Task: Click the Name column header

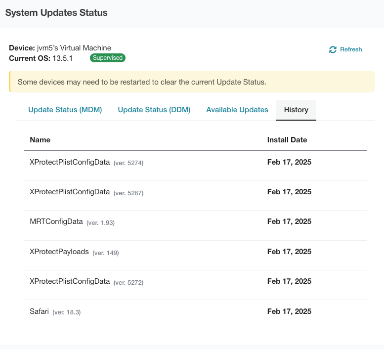Action: click(40, 140)
